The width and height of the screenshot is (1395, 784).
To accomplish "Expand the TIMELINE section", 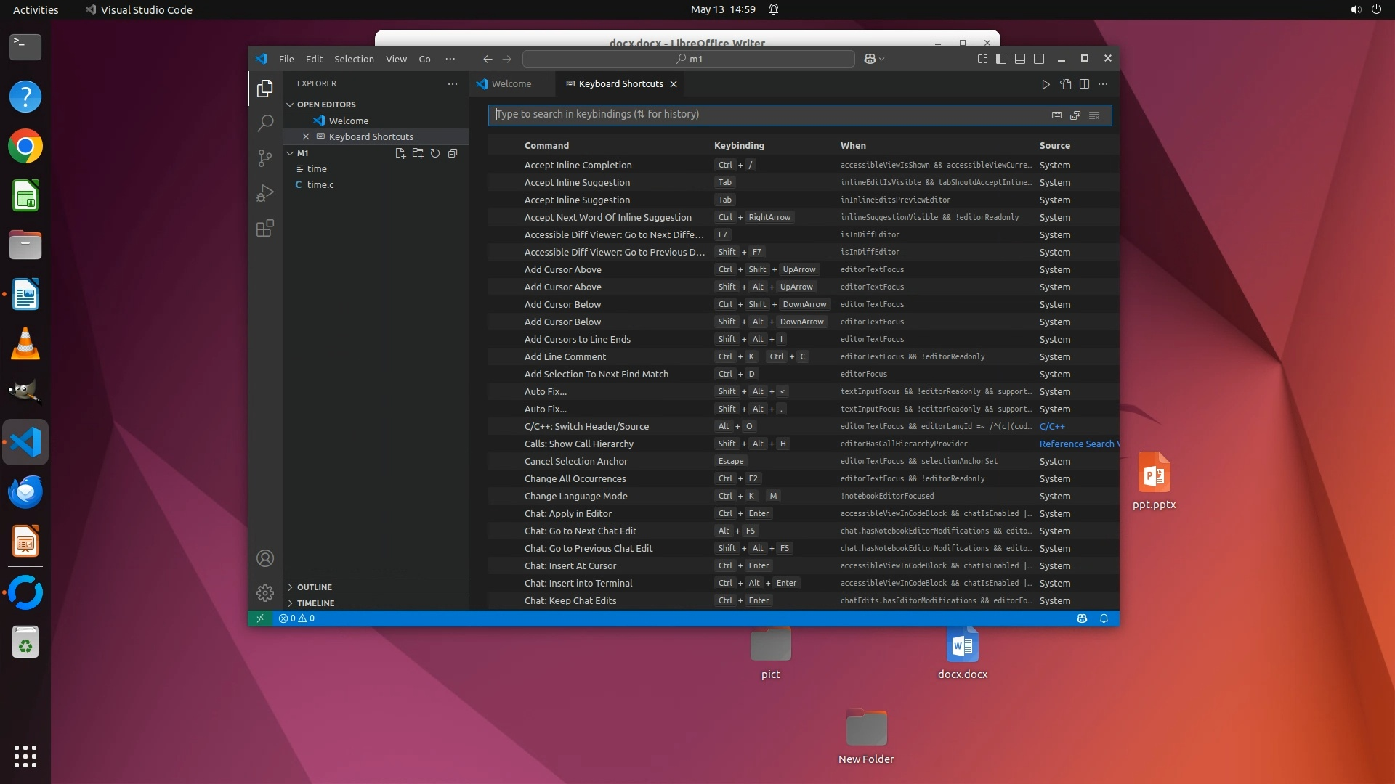I will [315, 603].
